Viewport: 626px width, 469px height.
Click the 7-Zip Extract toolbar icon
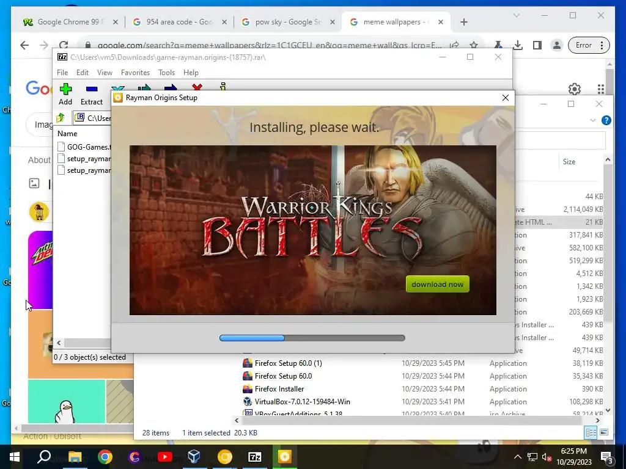pos(92,89)
